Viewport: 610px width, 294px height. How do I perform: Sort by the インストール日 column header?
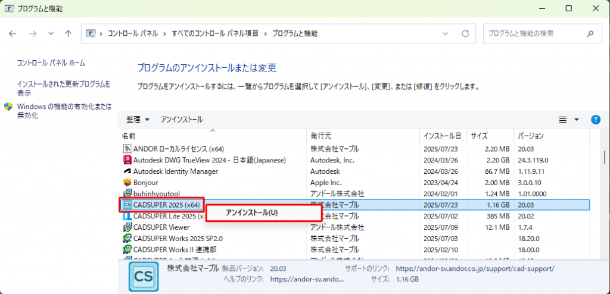click(x=443, y=136)
